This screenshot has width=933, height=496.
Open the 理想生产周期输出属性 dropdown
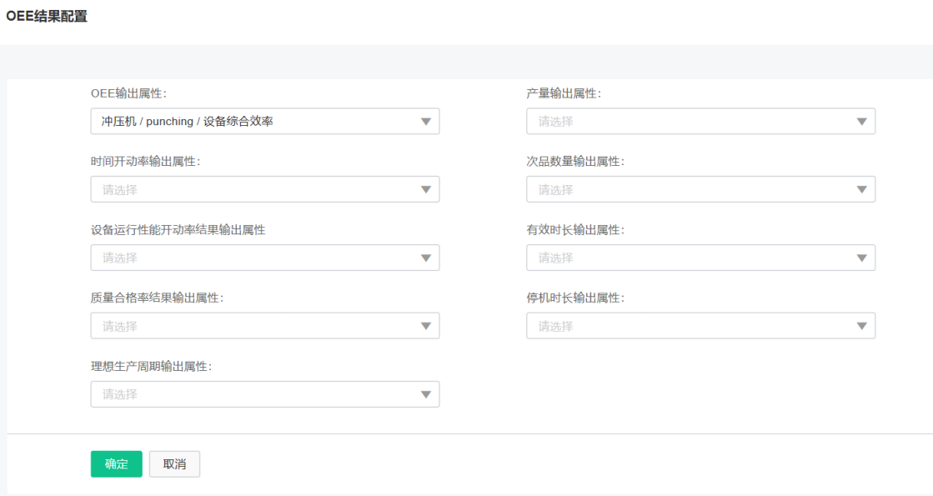265,394
